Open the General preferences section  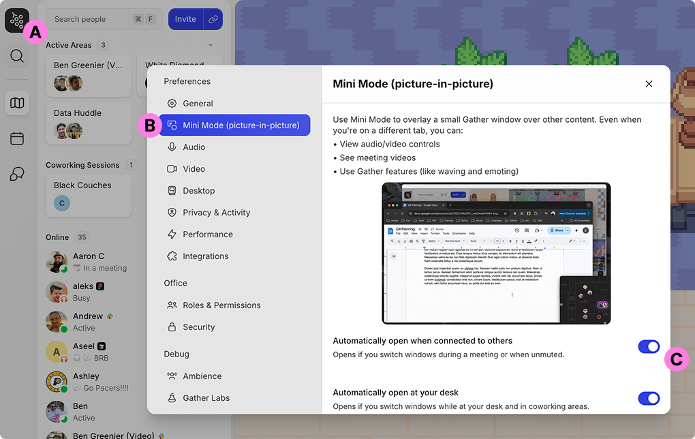pos(198,104)
